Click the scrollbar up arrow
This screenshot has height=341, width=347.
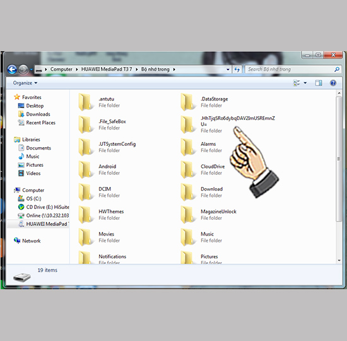pyautogui.click(x=339, y=93)
